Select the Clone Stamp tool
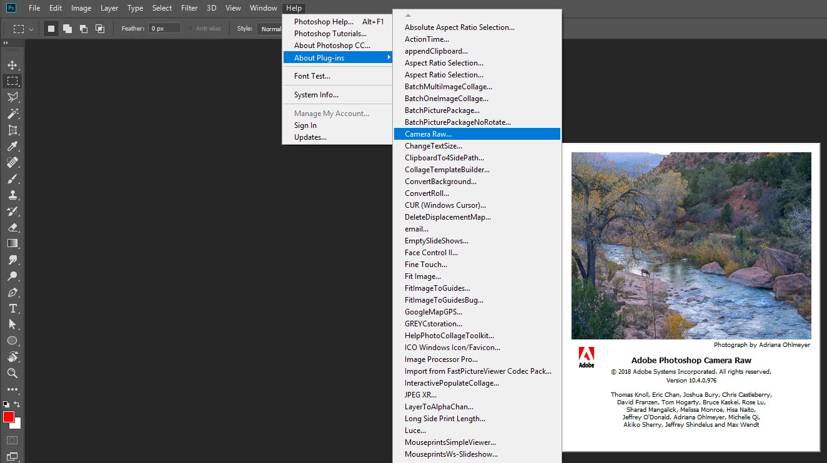This screenshot has height=463, width=827. [x=12, y=195]
